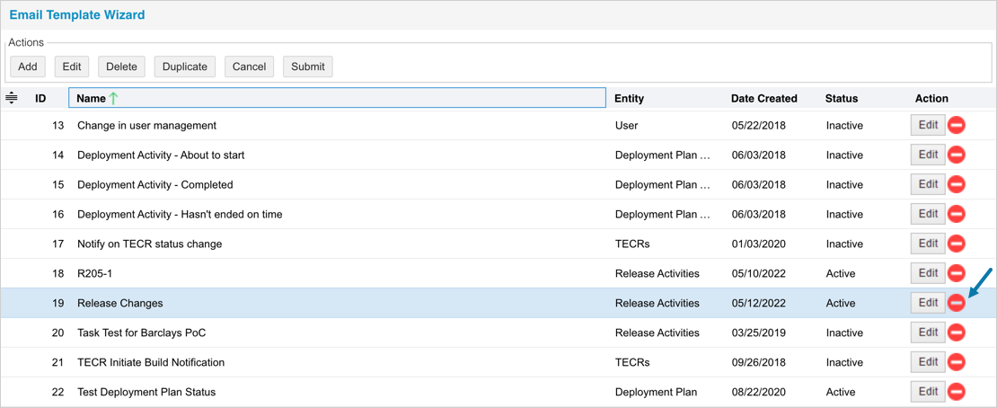
Task: Click the Duplicate action button
Action: click(x=185, y=67)
